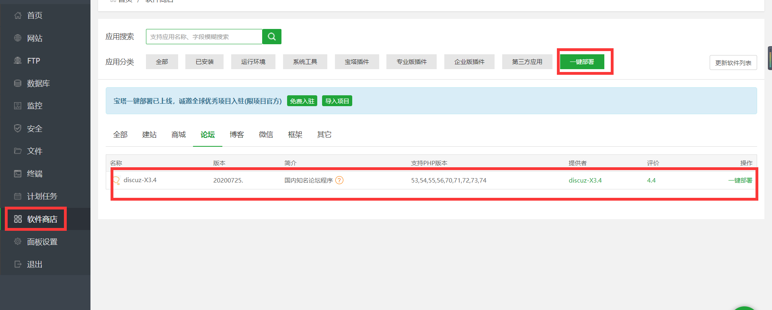Click the 名称 column header

(x=116, y=163)
